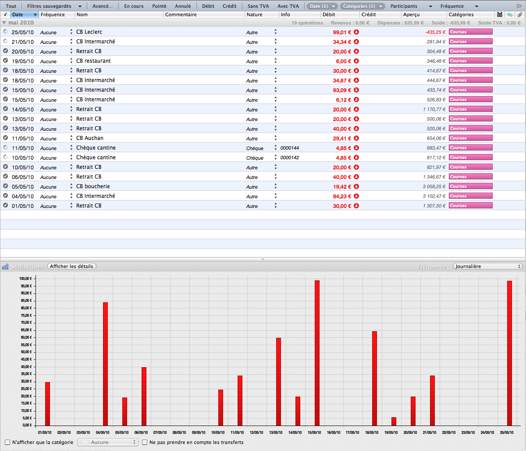Click red debit arrow on CB boucherie row
This screenshot has height=451, width=526.
(356, 186)
